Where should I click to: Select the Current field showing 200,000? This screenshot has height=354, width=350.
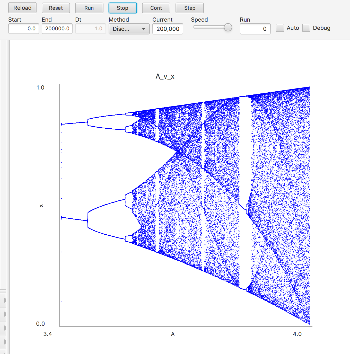coord(168,29)
